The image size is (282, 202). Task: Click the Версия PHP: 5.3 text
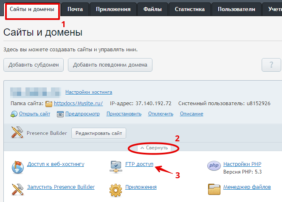(243, 172)
